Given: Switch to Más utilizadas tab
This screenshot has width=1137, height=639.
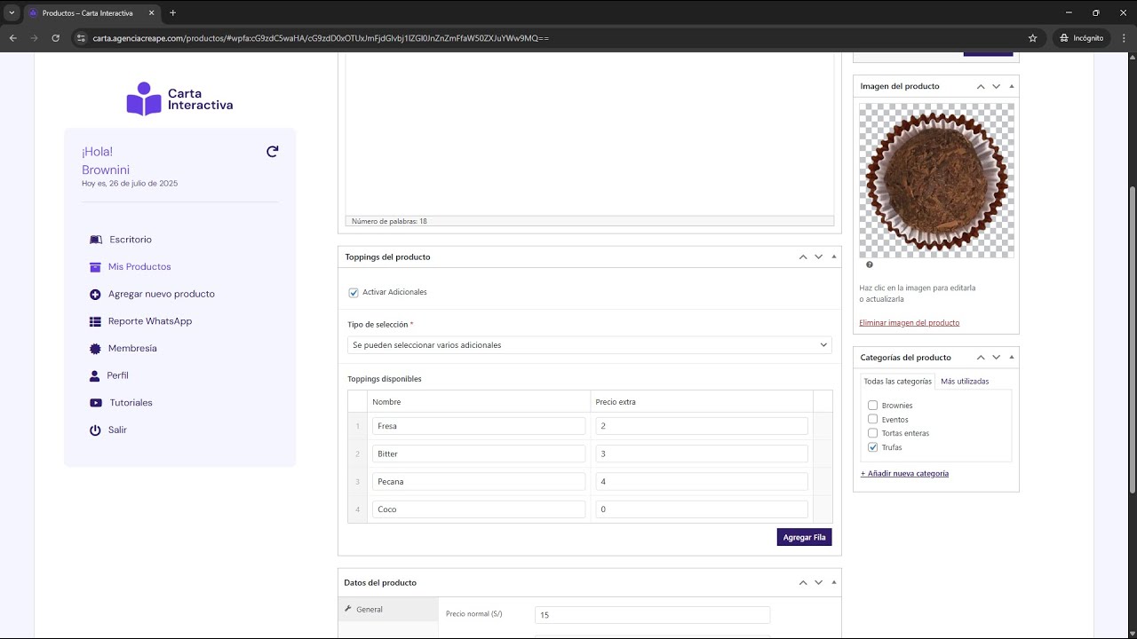Looking at the screenshot, I should tap(965, 381).
